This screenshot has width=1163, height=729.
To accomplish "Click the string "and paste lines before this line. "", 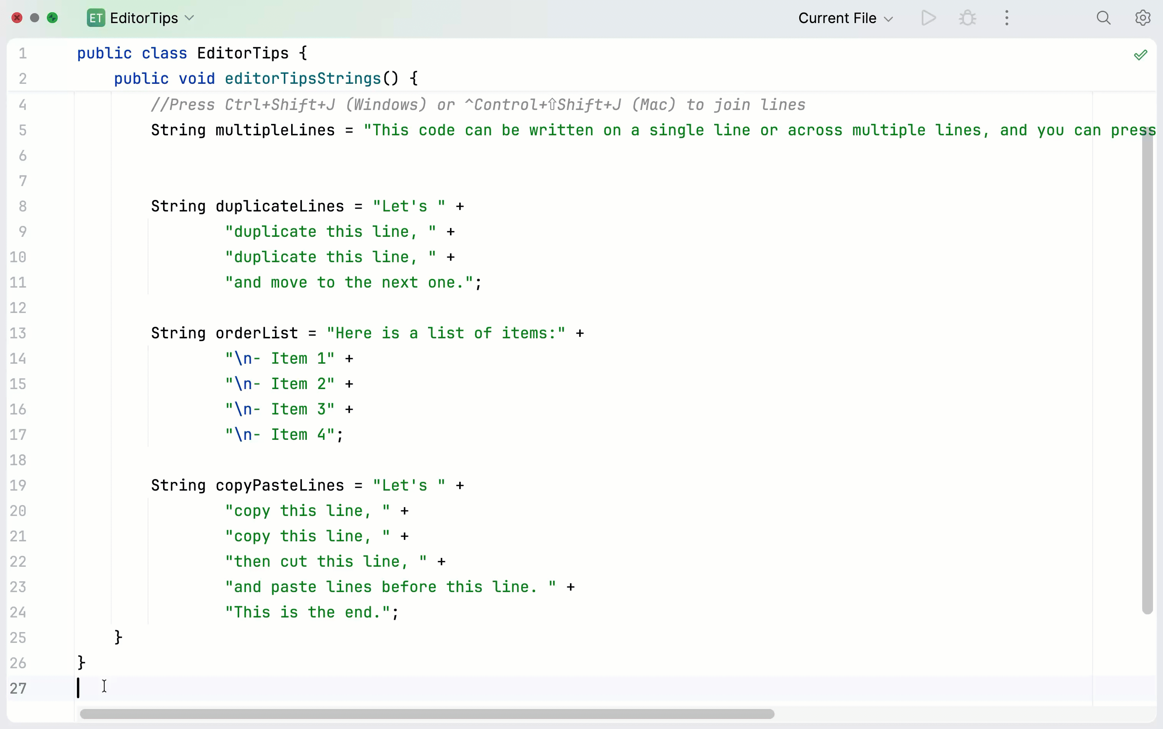I will click(x=391, y=587).
